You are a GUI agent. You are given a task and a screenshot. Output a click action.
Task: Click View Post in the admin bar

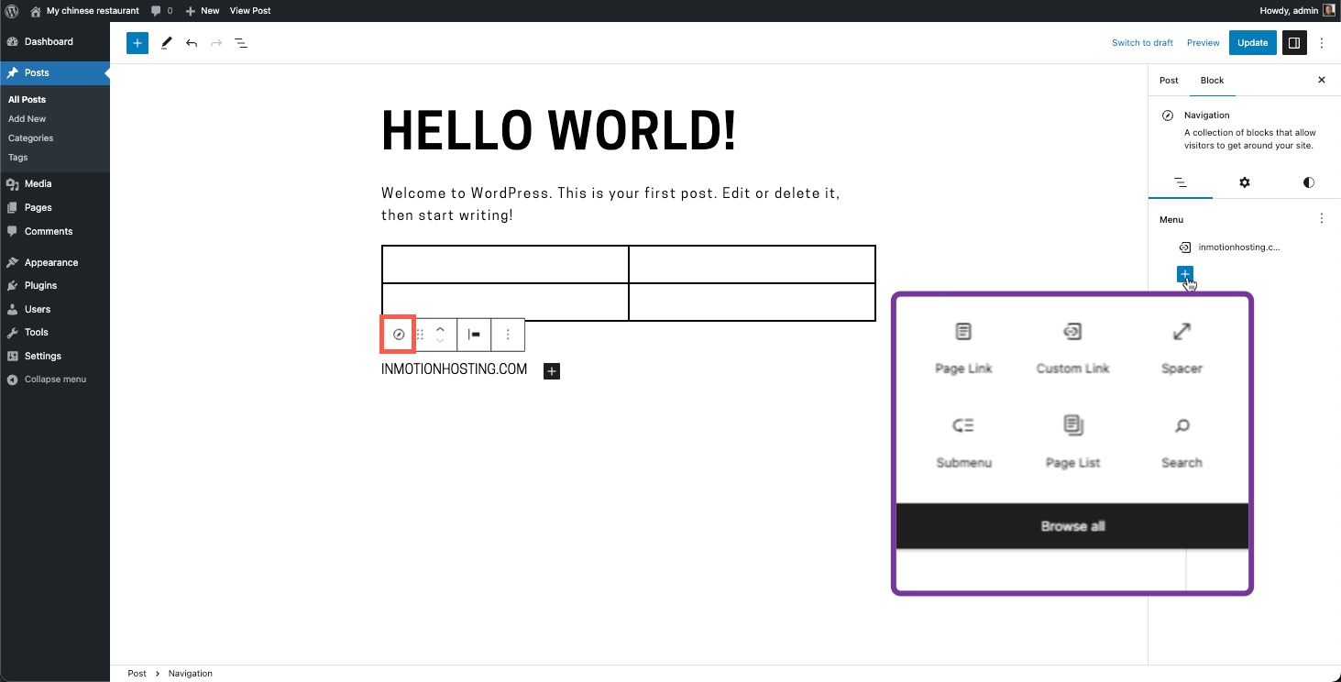tap(250, 11)
